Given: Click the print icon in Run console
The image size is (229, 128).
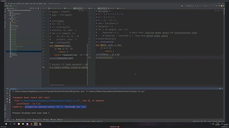Looking at the screenshot, I should click(x=10, y=100).
